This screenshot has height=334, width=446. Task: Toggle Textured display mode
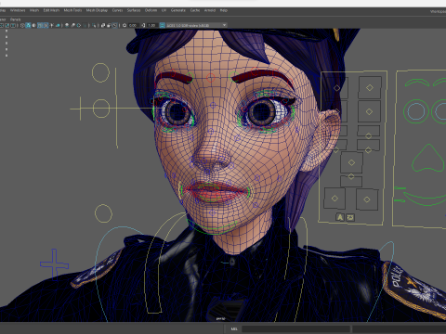(x=46, y=25)
